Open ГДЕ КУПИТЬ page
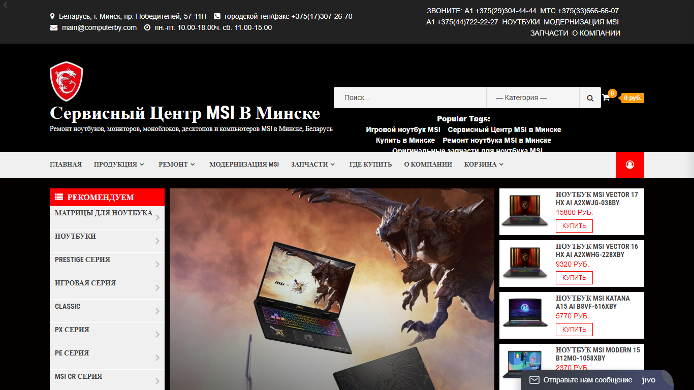This screenshot has width=694, height=390. 370,165
